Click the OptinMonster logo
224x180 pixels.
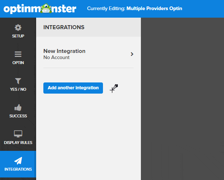(x=40, y=9)
